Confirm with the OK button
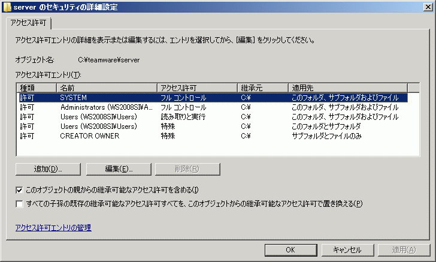Viewport: 436px width, 262px height. (291, 250)
